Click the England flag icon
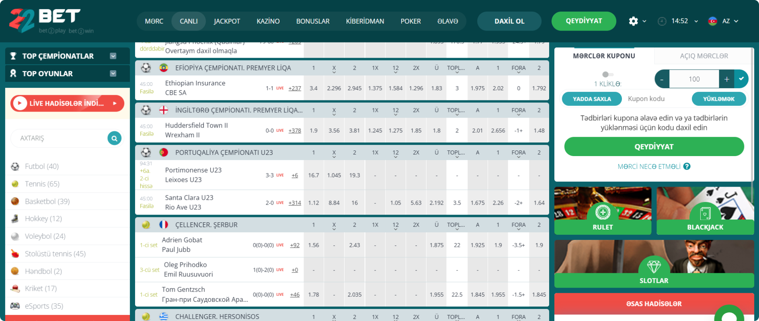 (164, 110)
